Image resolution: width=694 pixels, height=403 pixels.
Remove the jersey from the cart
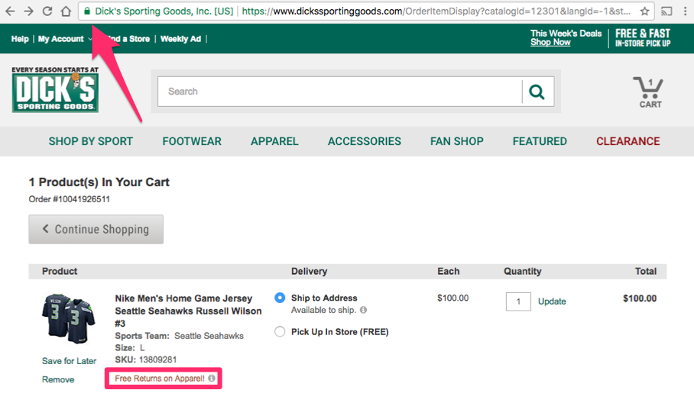pyautogui.click(x=58, y=379)
